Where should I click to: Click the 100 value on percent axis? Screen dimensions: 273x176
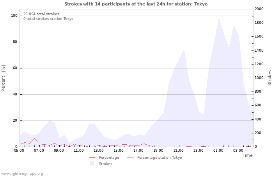click(x=14, y=16)
